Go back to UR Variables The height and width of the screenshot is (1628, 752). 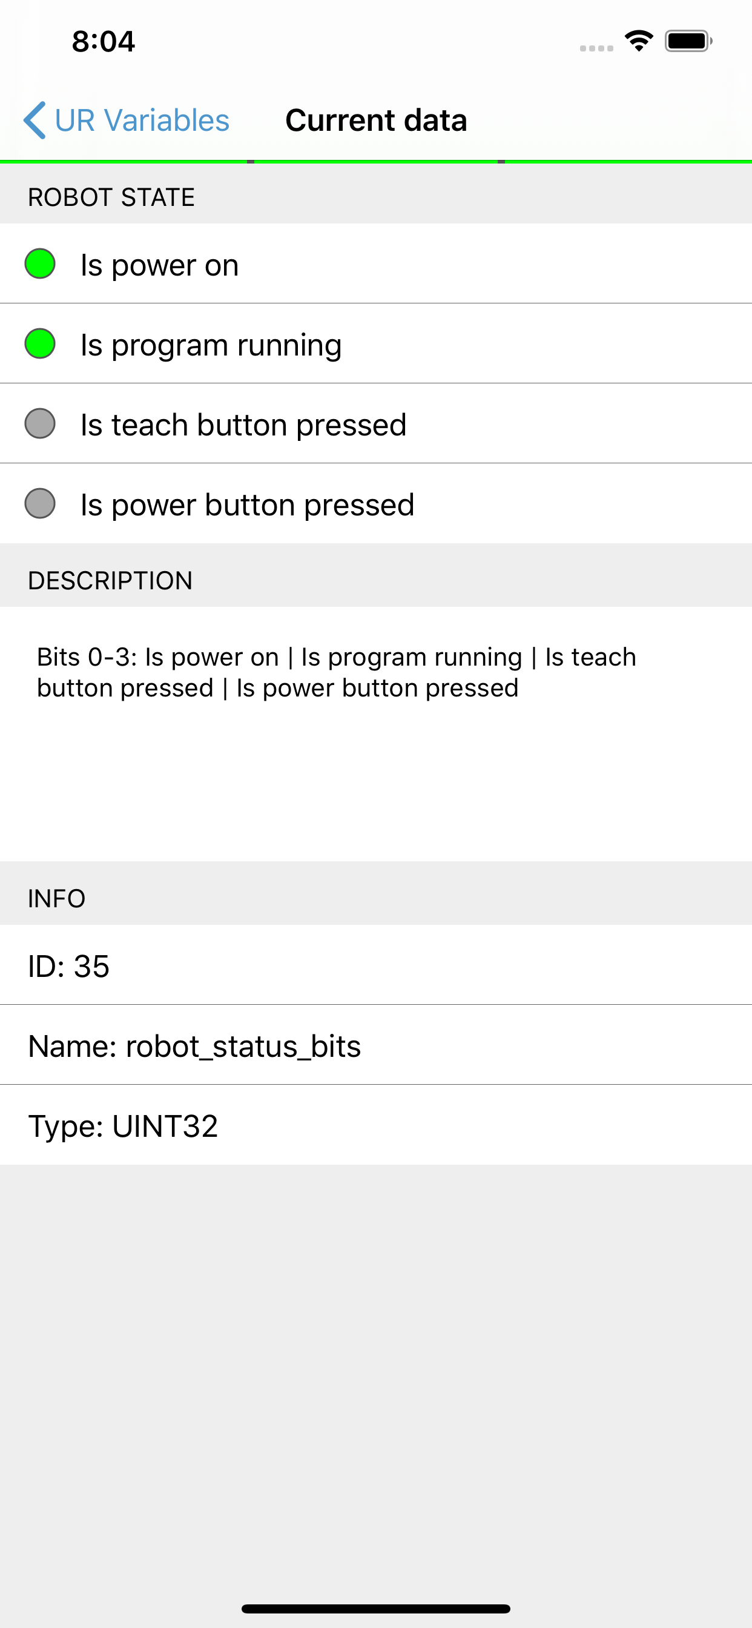[127, 120]
